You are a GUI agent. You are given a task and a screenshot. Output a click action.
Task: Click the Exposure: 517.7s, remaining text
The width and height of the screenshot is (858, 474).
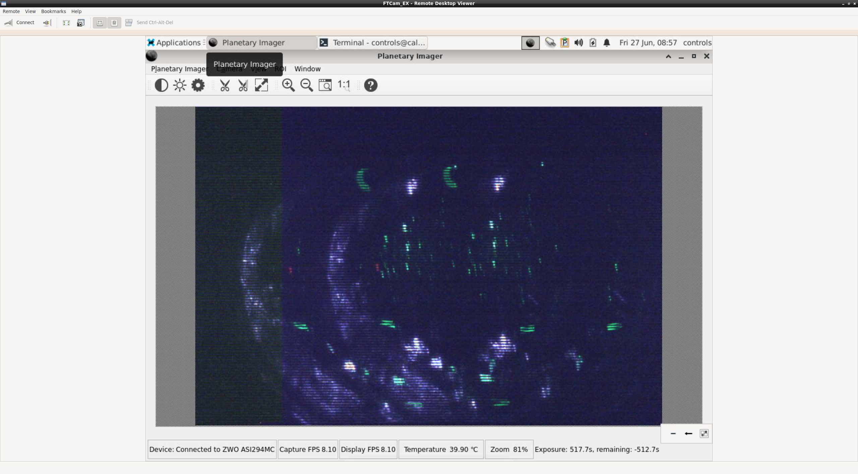coord(597,449)
